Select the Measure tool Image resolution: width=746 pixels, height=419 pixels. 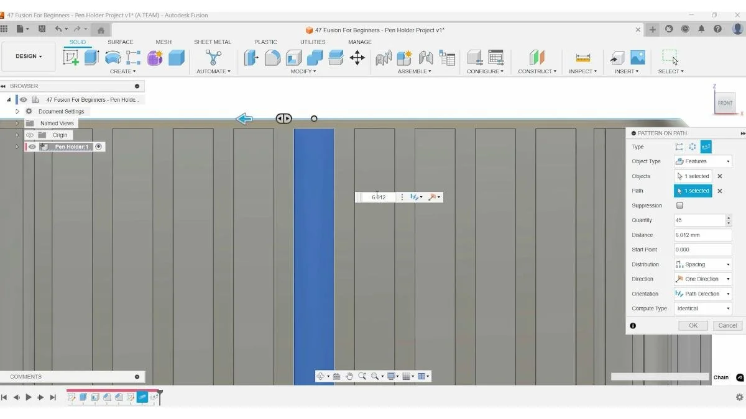583,58
